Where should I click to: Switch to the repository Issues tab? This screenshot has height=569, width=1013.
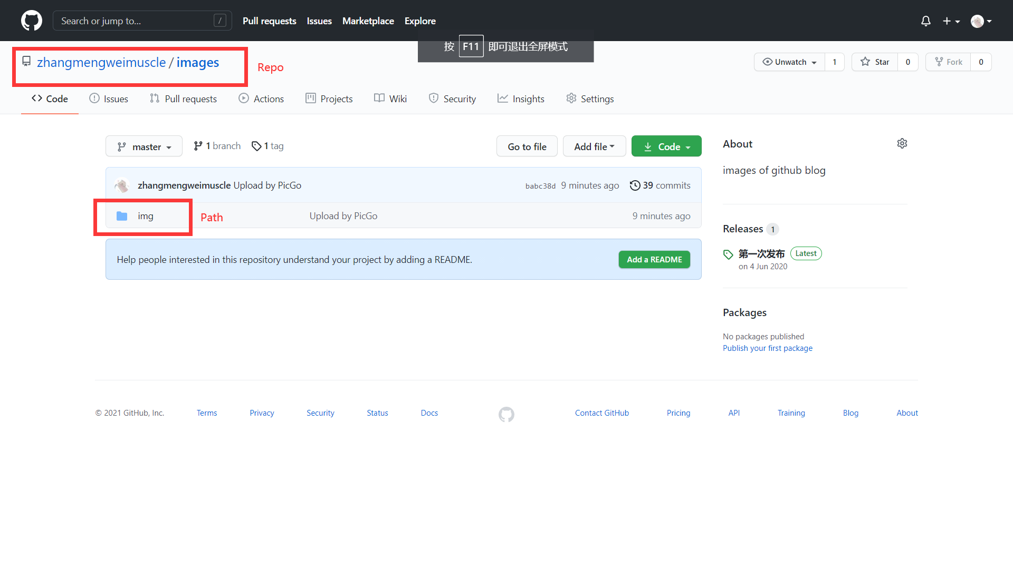pos(109,99)
